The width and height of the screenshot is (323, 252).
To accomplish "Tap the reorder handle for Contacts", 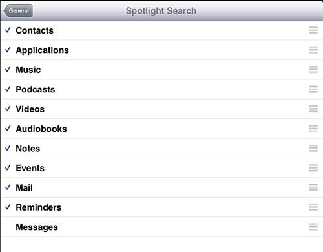I will [313, 30].
